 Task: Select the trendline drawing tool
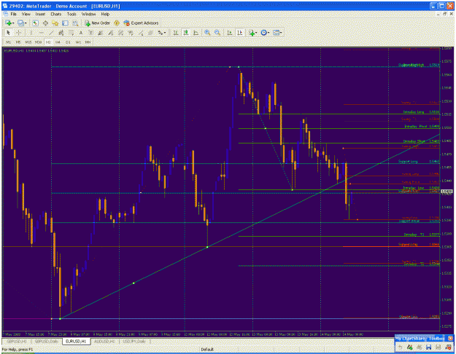coord(51,33)
